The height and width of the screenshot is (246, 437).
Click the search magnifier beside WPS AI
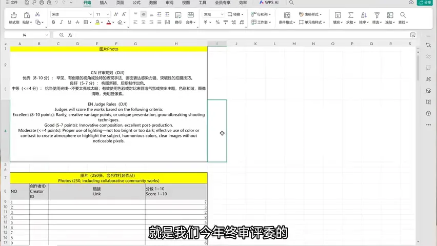(291, 3)
